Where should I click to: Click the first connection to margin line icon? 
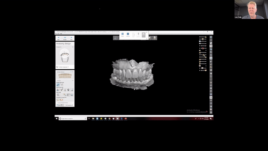(58, 100)
